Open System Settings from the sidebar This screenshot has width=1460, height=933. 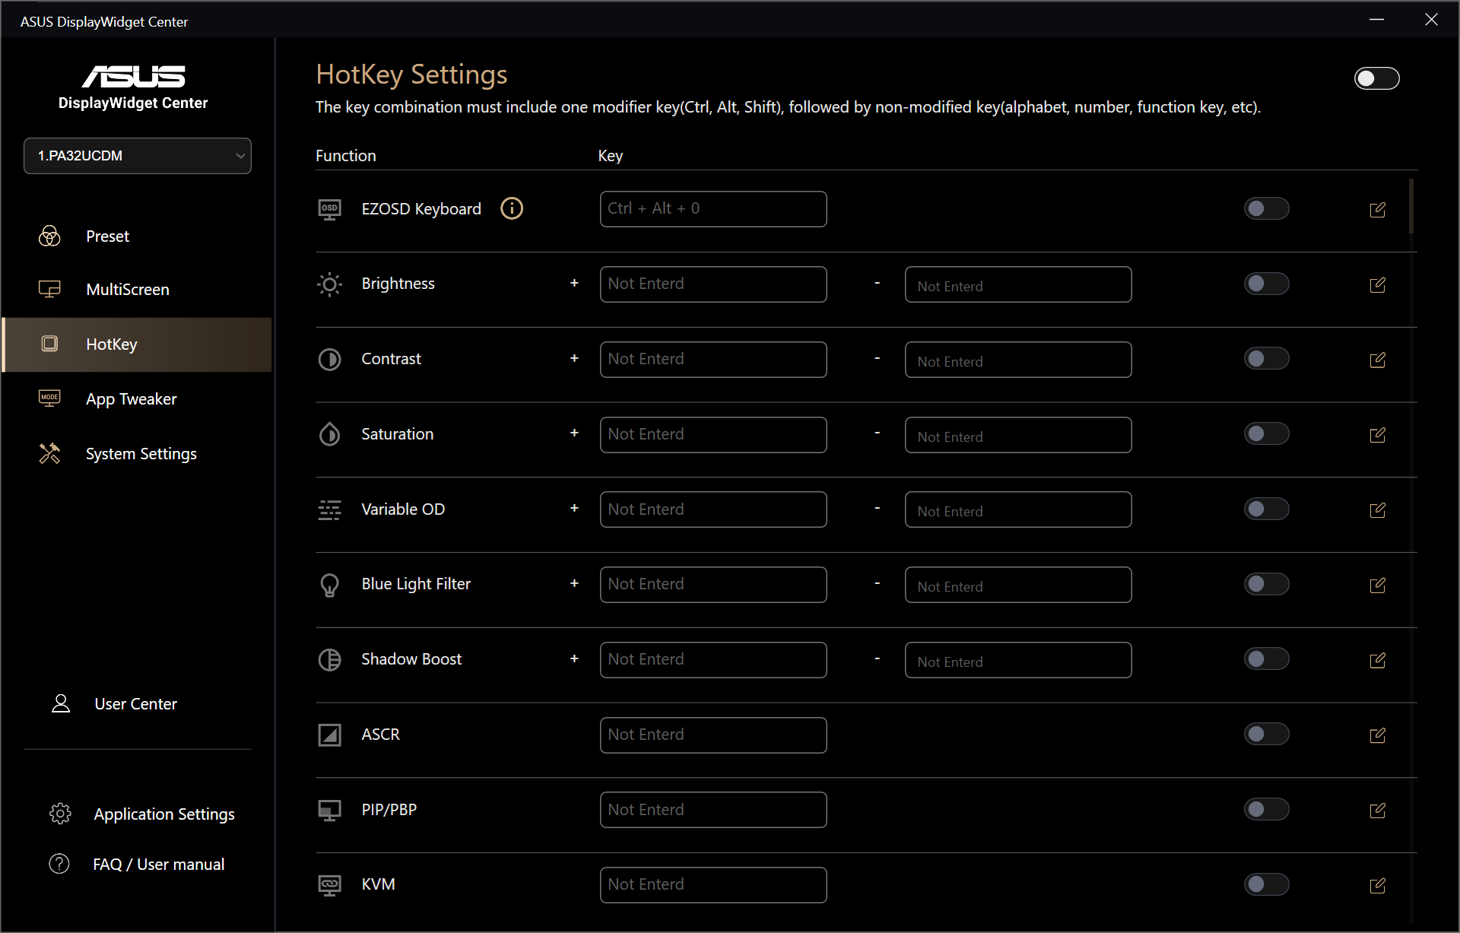click(141, 454)
